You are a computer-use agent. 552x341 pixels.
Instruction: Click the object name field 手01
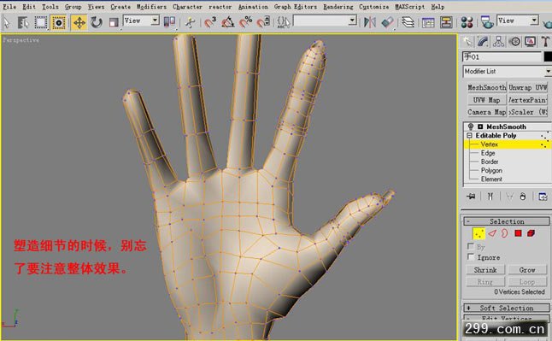[502, 56]
